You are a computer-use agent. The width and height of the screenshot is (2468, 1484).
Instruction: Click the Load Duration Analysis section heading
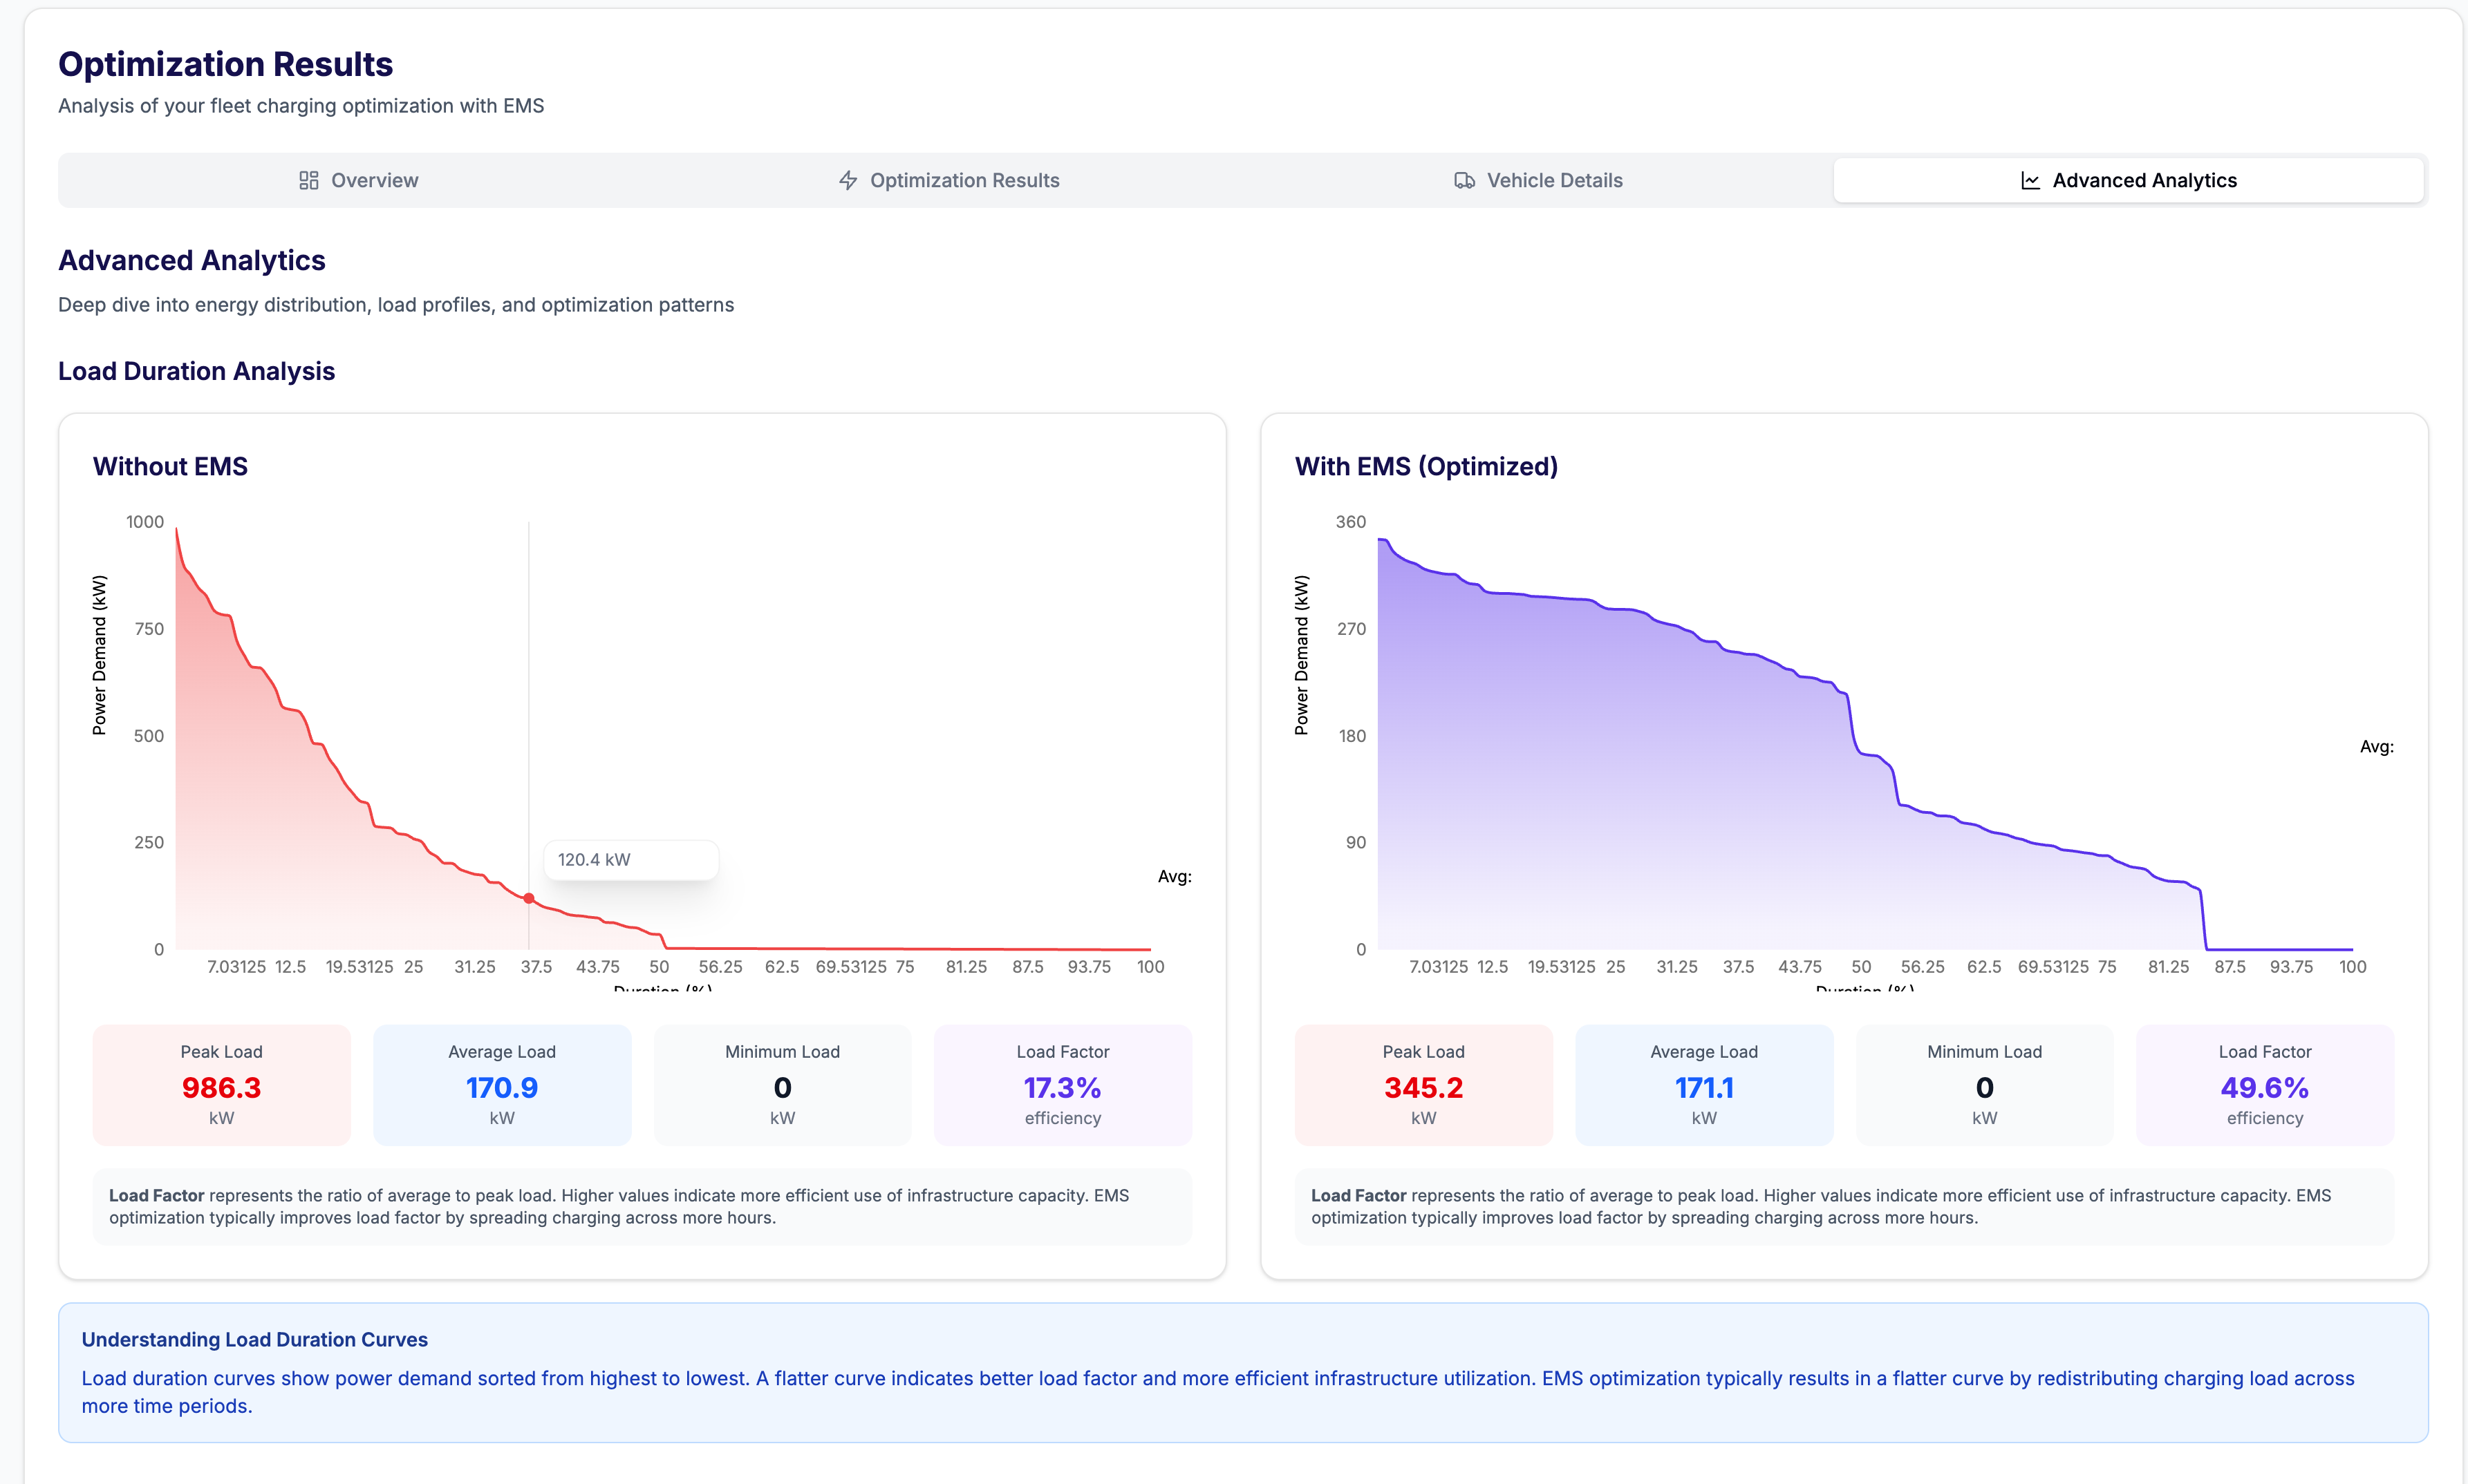(196, 371)
